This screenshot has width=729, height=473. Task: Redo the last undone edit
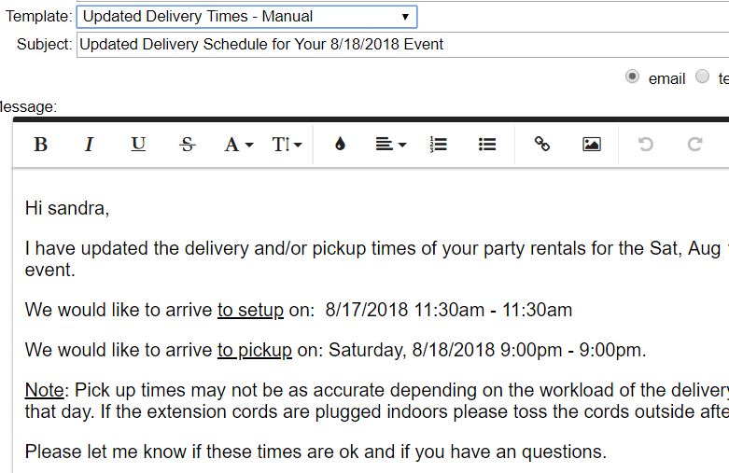(x=694, y=145)
